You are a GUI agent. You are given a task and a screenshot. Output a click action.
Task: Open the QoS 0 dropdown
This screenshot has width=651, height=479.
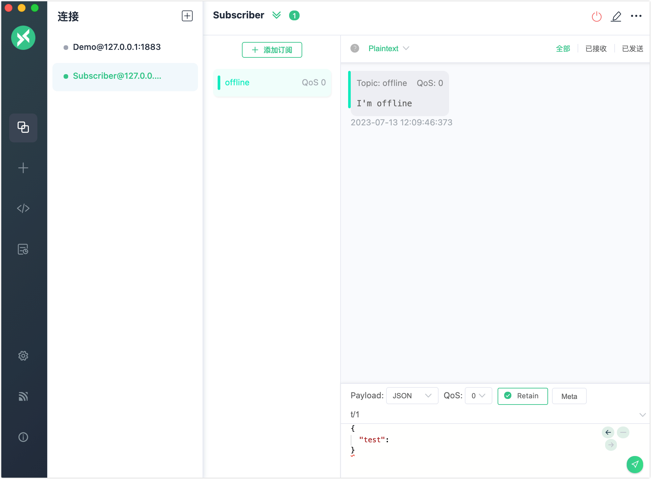coord(478,396)
